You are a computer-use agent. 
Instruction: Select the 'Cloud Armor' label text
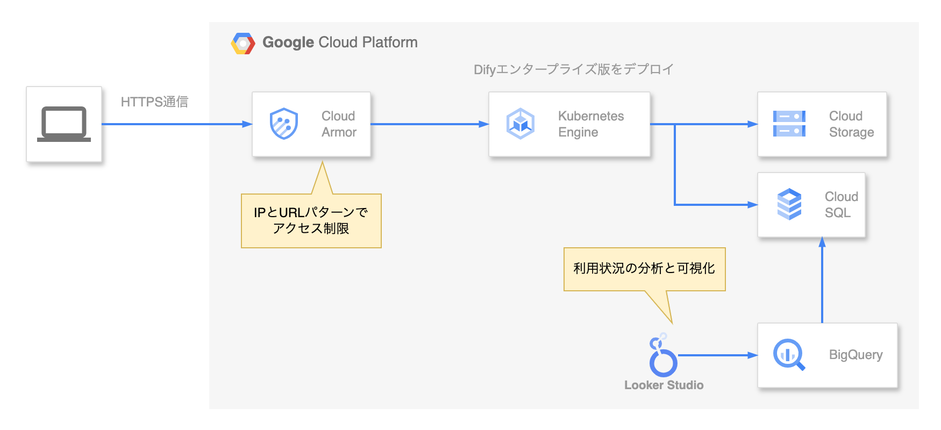click(339, 124)
